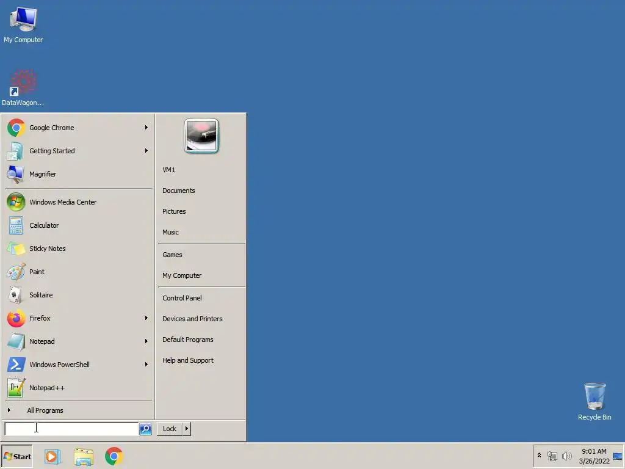Open the Sticky Notes icon
Screen dimensions: 625x469
click(15, 249)
